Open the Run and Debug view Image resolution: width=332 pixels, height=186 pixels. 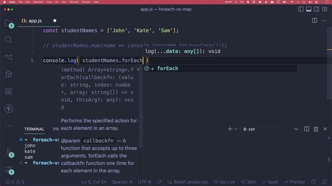point(8,74)
